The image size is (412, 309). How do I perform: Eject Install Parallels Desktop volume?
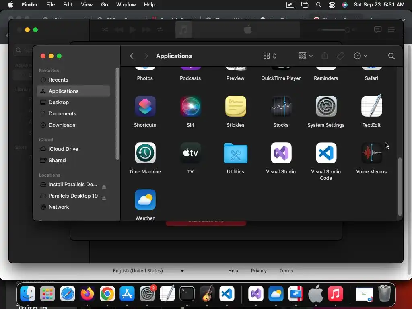tap(104, 187)
